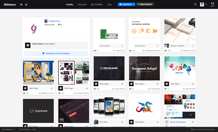Click the Talent Search button
The height and width of the screenshot is (132, 218).
coord(145,4)
